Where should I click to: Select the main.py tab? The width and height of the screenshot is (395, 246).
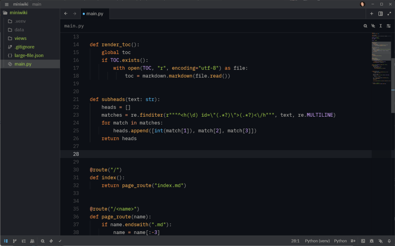[x=95, y=13]
